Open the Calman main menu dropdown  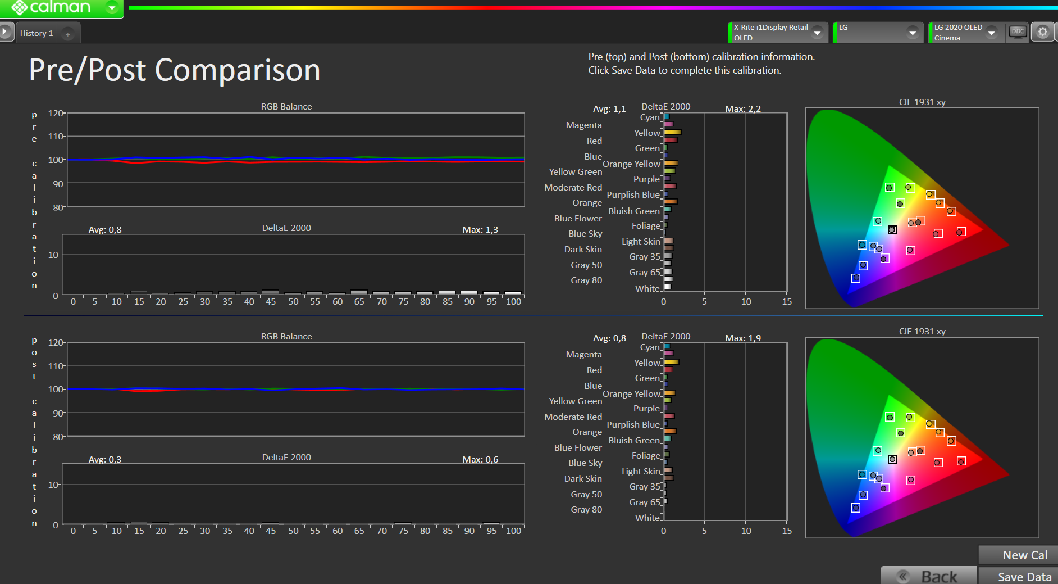click(112, 7)
